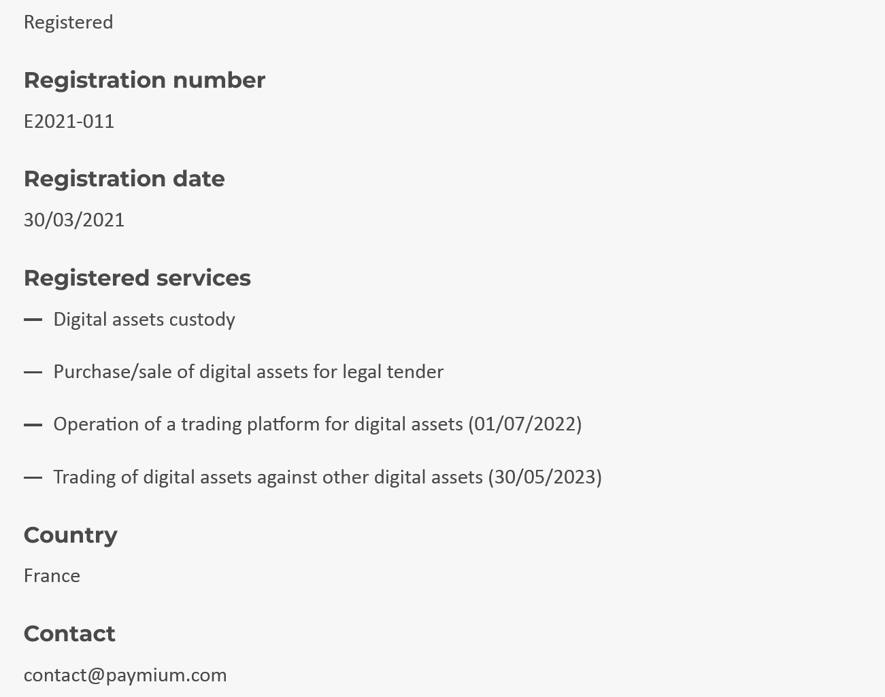This screenshot has height=697, width=885.
Task: Click the Registered services heading
Action: tap(137, 278)
